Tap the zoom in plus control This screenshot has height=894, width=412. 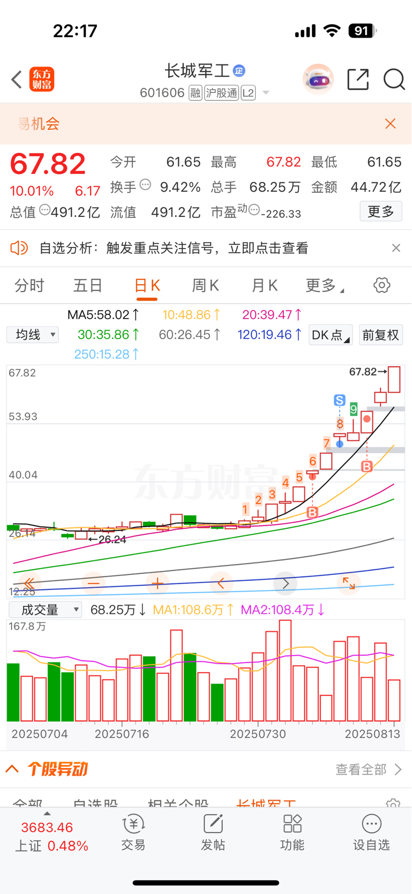[158, 583]
